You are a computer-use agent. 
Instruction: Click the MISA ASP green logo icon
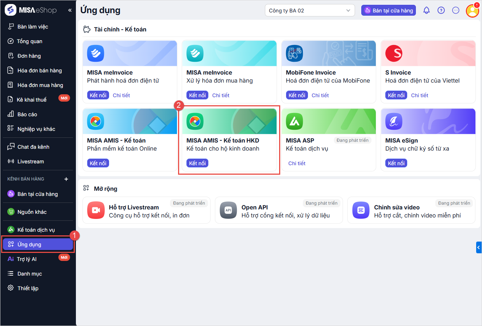click(x=294, y=121)
